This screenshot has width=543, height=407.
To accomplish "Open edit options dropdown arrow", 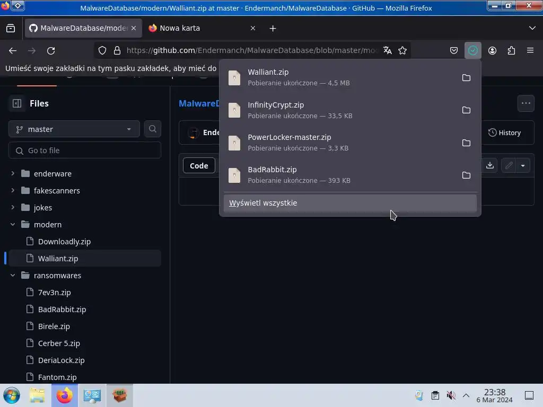I will [523, 165].
